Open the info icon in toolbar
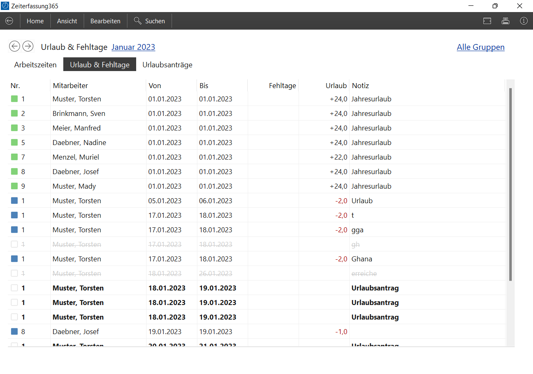Viewport: 533px width, 374px height. click(523, 21)
